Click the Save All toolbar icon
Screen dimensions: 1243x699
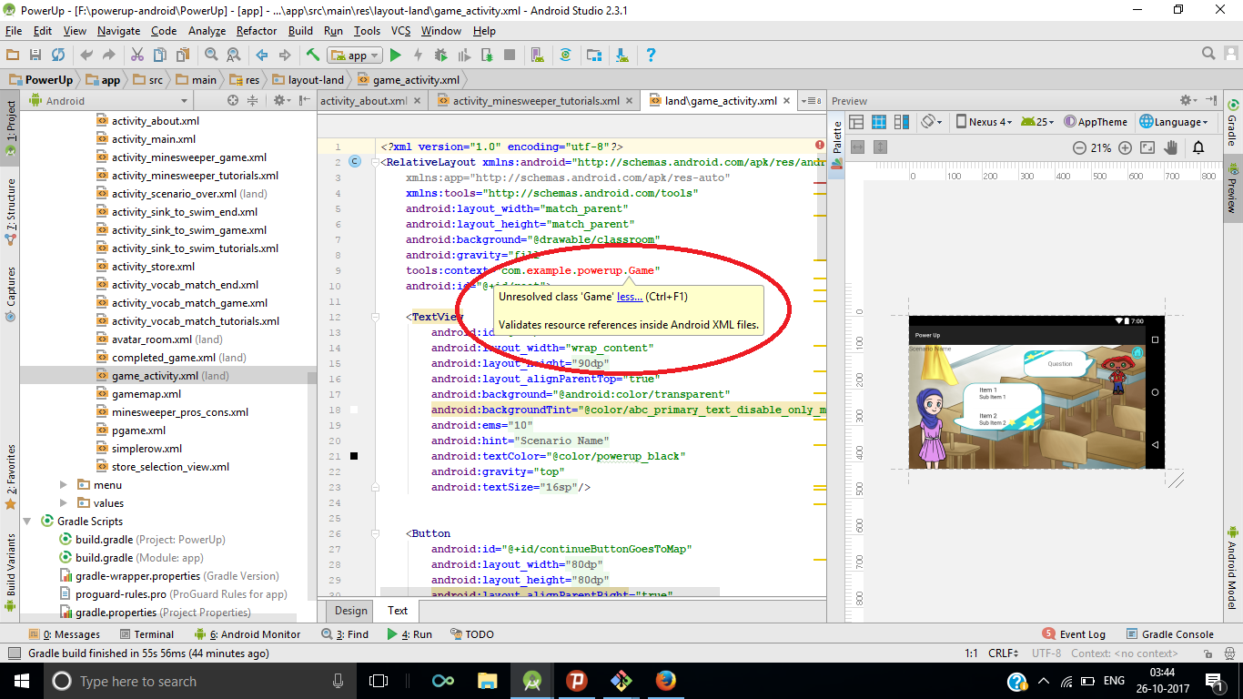(35, 56)
